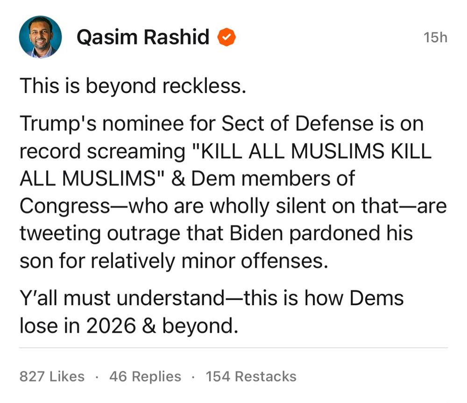Click "son for relatively minor offenses." line
The image size is (467, 403).
point(171,261)
